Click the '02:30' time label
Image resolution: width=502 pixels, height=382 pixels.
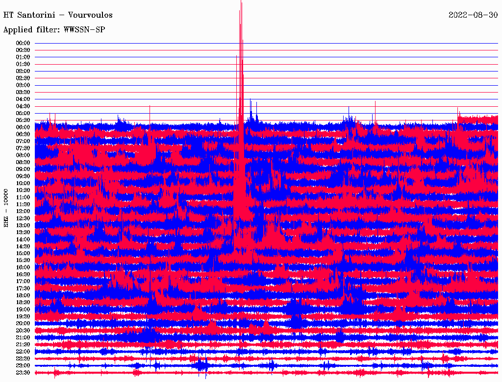(x=23, y=78)
